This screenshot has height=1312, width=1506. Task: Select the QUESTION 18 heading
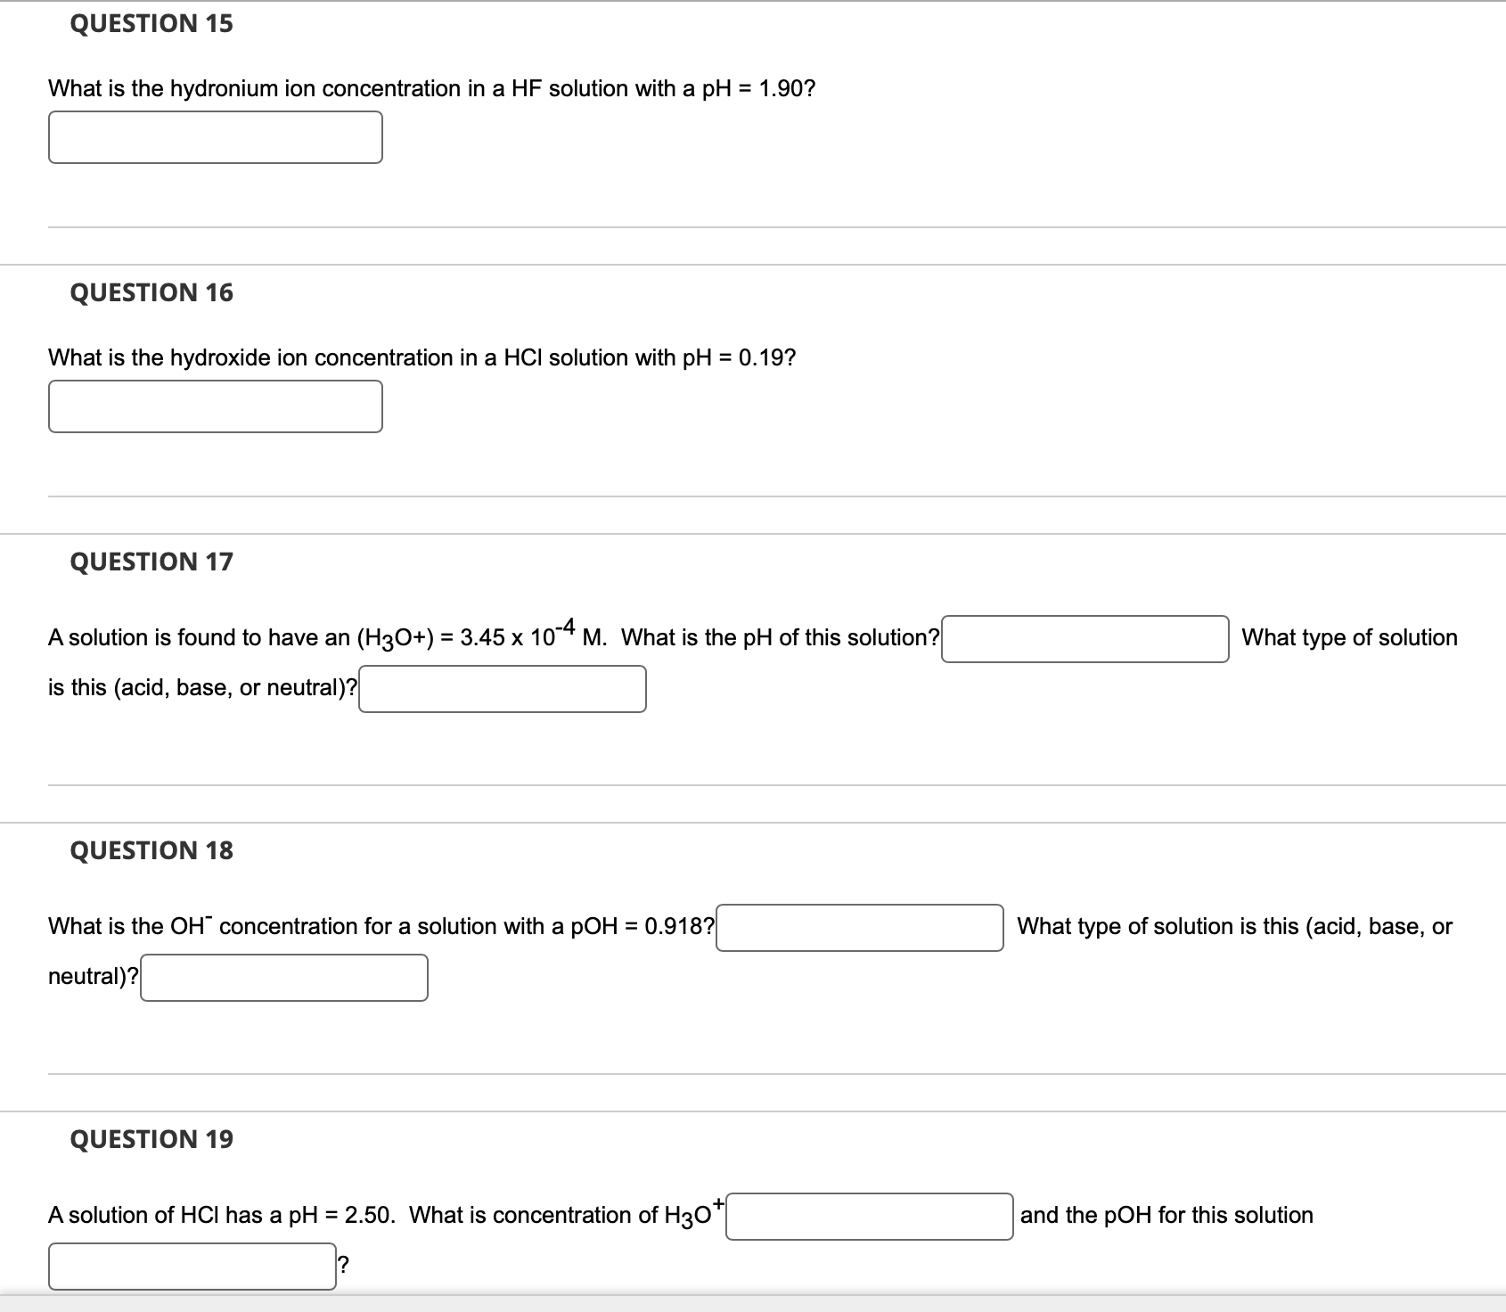click(x=151, y=850)
